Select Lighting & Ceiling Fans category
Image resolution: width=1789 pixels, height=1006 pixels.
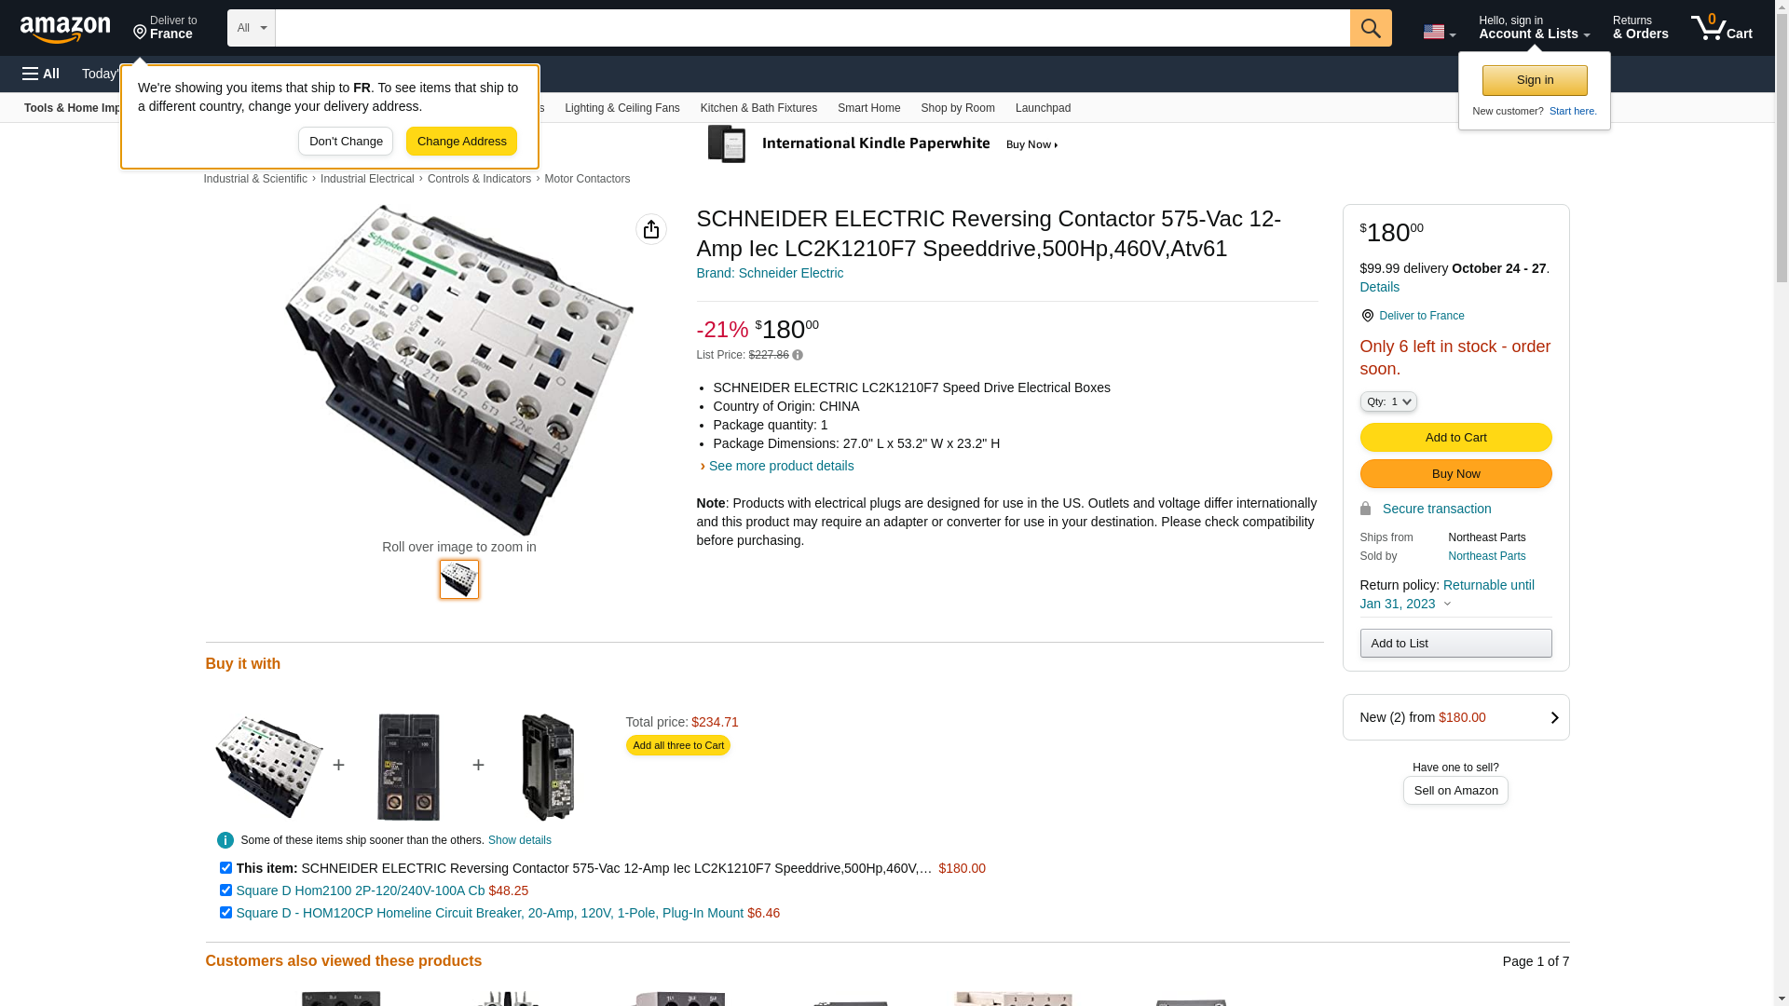[x=621, y=108]
